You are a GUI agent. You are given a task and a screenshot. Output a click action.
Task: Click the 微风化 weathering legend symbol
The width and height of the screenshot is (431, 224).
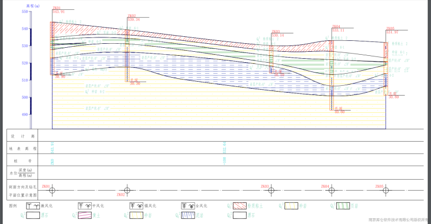[33, 206]
